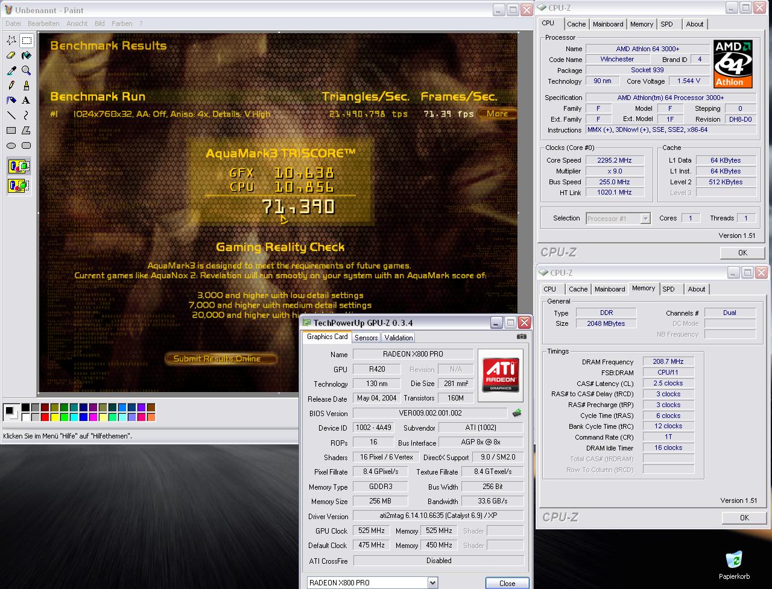Pick the yellow color swatch in palette
772x589 pixels.
coord(55,417)
